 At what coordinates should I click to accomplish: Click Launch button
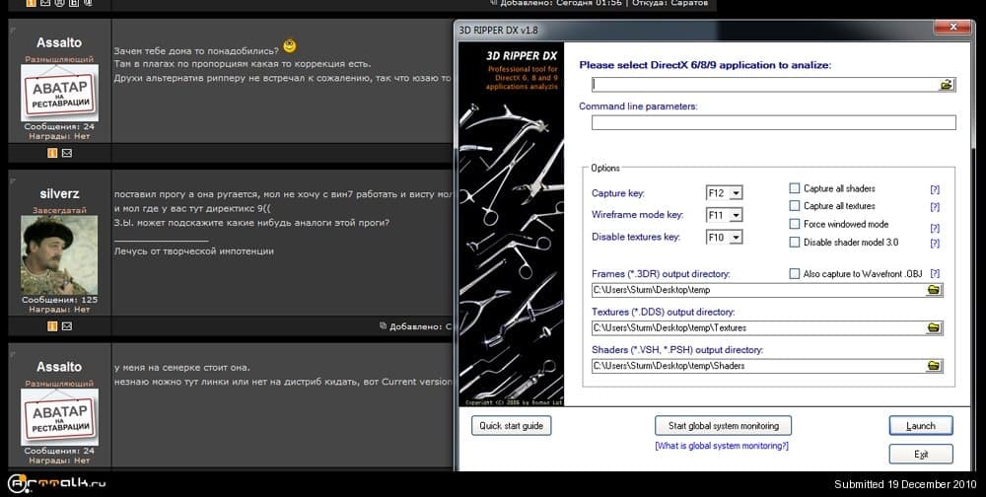[x=921, y=426]
